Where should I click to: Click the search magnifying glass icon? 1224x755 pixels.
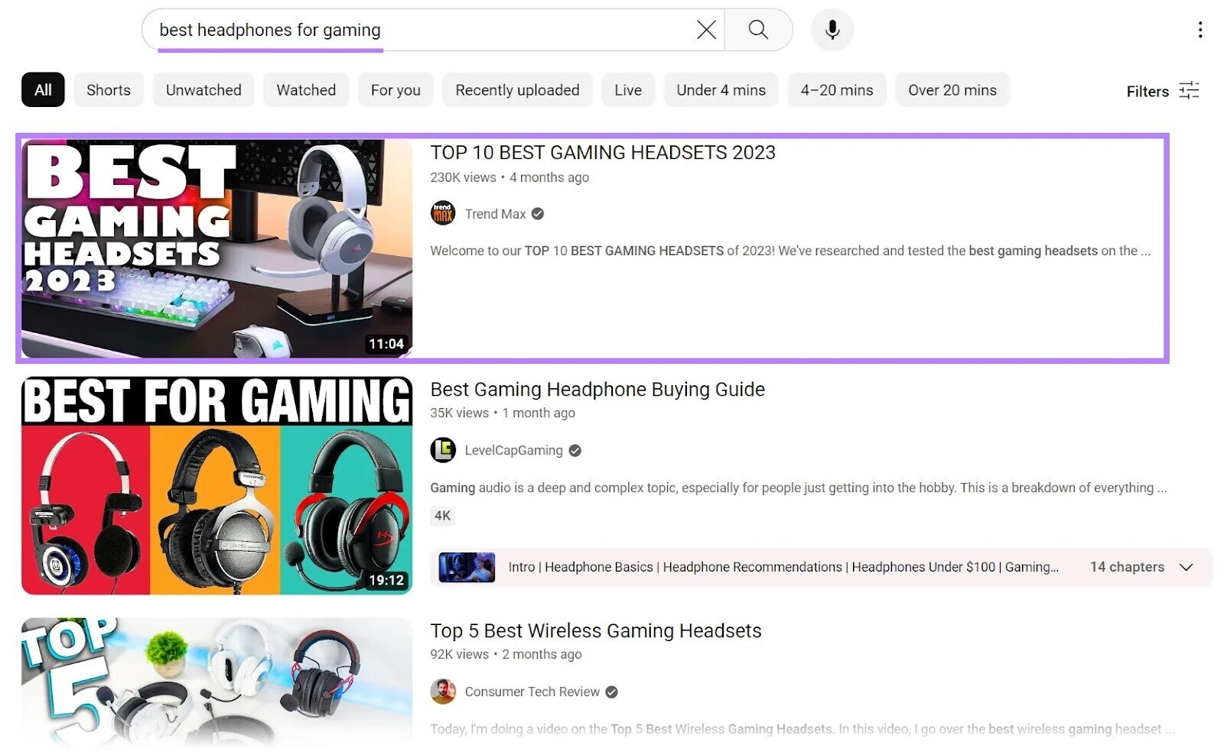757,30
